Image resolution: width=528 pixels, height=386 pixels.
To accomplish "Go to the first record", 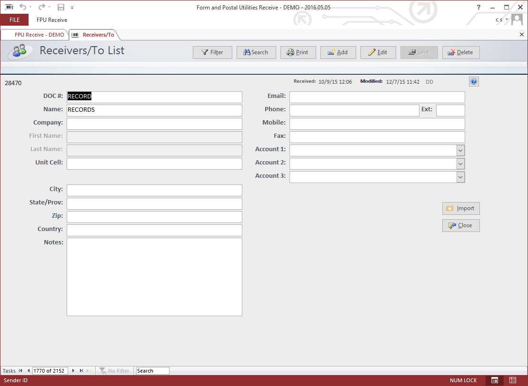I will click(20, 371).
